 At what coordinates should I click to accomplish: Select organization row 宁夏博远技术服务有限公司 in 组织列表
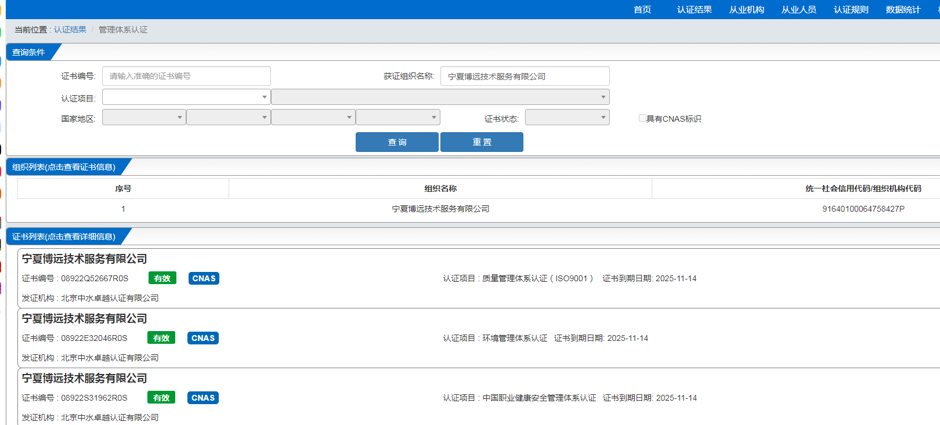coord(440,209)
